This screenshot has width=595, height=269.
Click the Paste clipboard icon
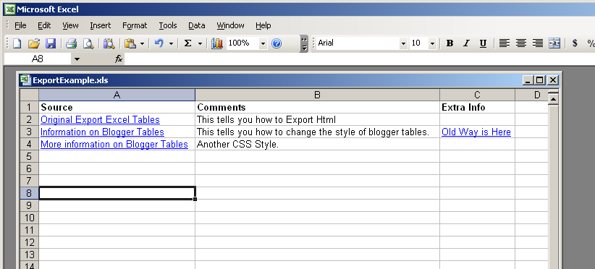tap(130, 43)
